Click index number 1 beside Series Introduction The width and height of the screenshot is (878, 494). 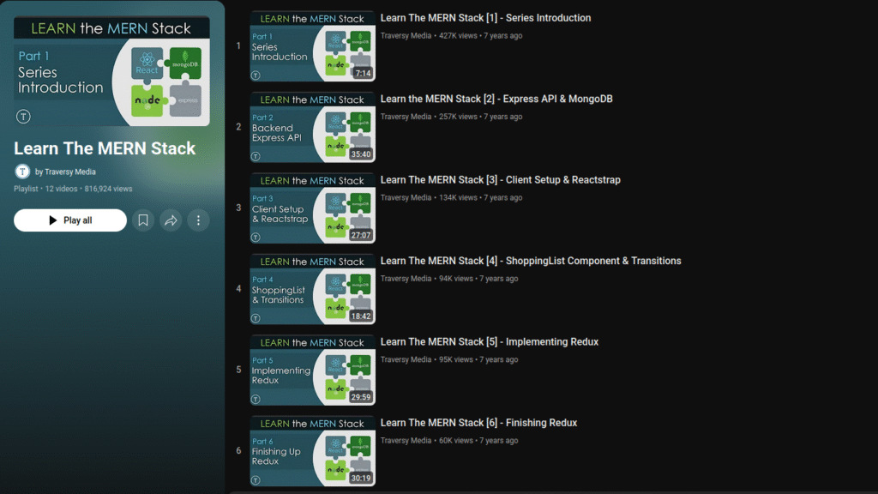coord(238,46)
